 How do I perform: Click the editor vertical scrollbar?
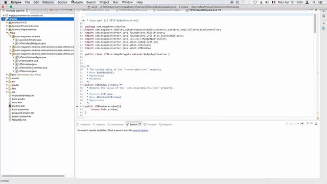315,24
